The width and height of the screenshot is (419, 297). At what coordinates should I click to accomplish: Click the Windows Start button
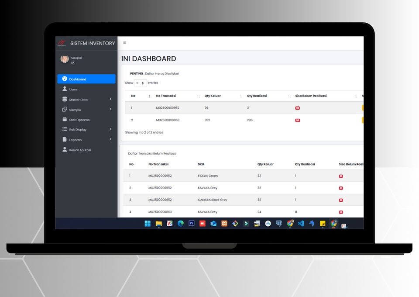coord(148,223)
